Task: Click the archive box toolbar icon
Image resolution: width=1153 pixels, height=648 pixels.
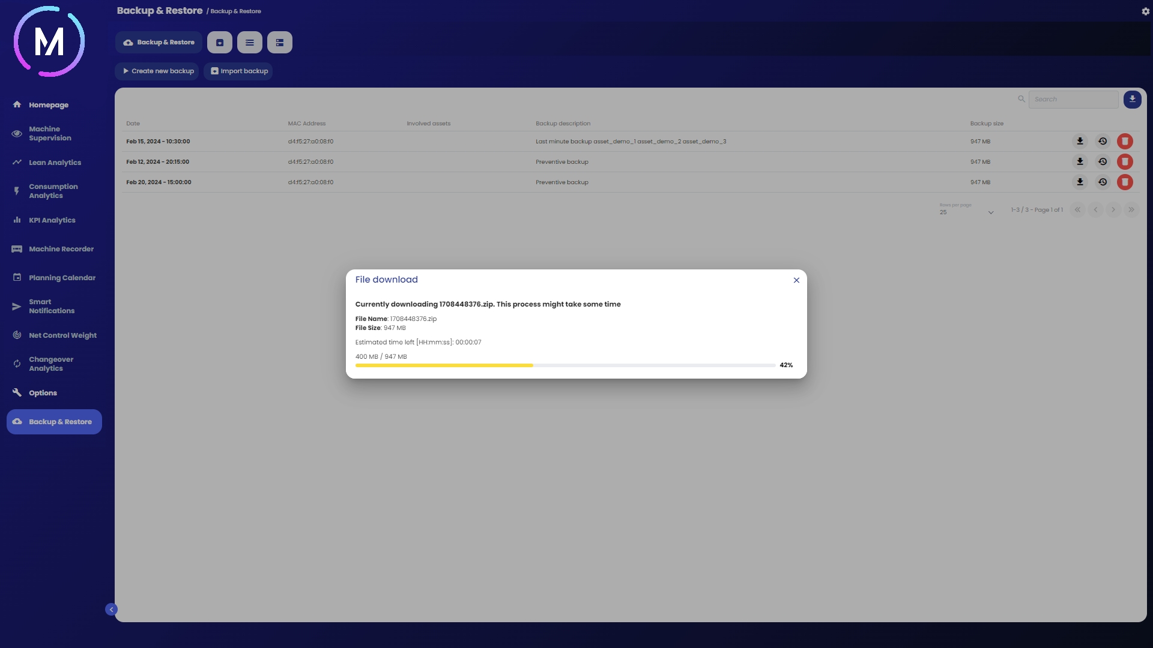Action: tap(220, 43)
